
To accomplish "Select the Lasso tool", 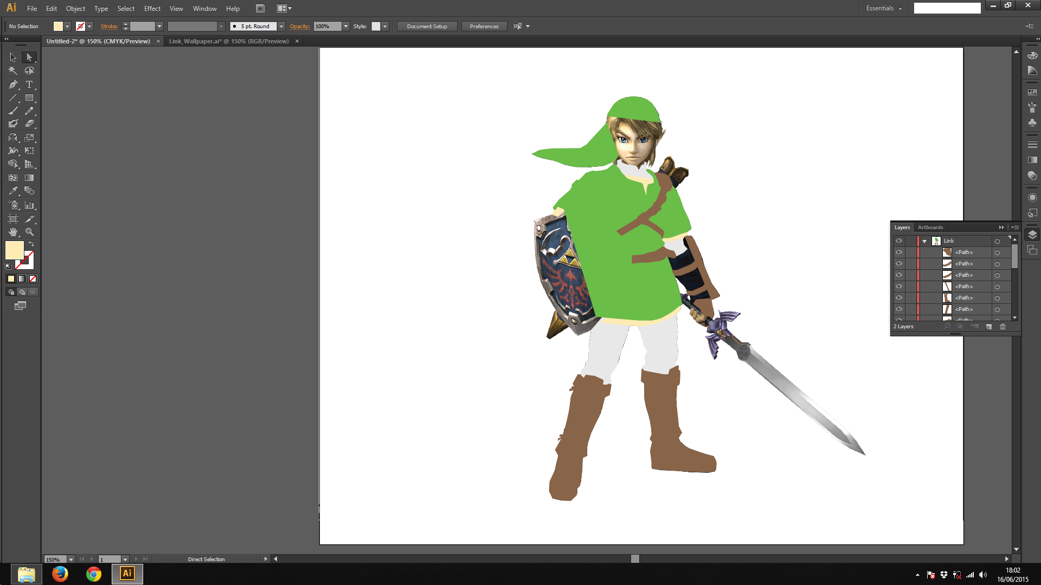I will [x=29, y=71].
